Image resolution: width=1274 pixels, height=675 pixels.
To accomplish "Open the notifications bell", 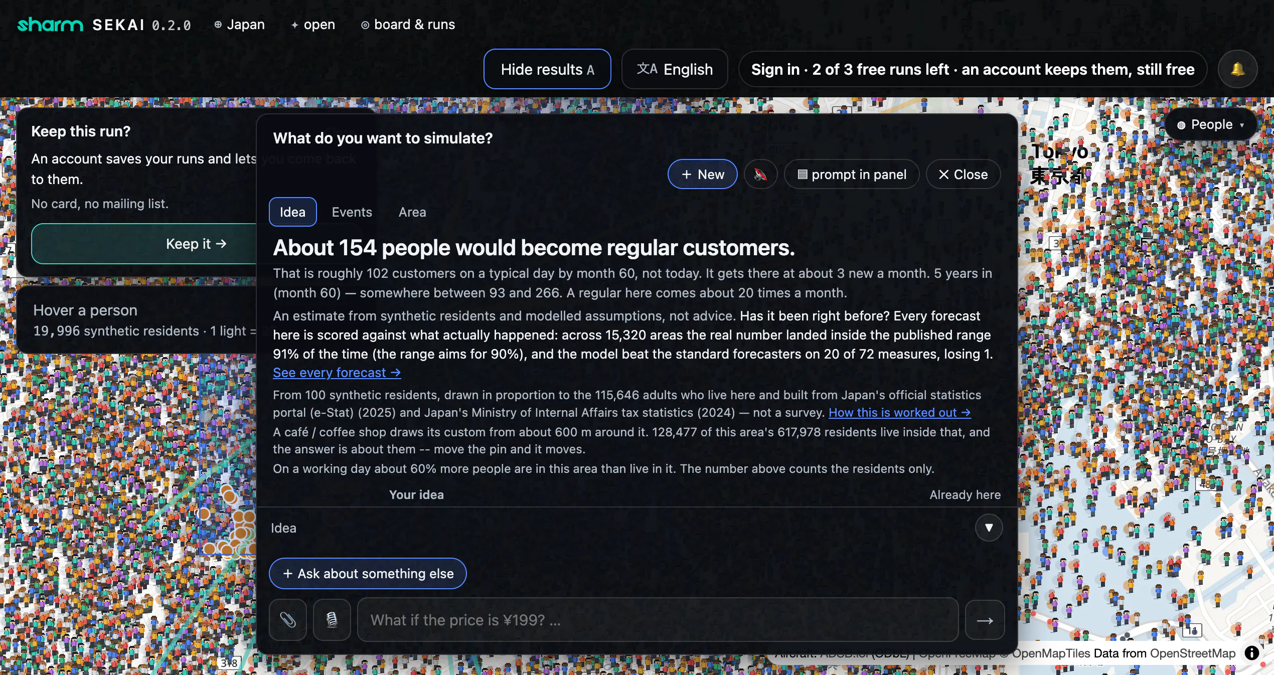I will pos(1237,69).
